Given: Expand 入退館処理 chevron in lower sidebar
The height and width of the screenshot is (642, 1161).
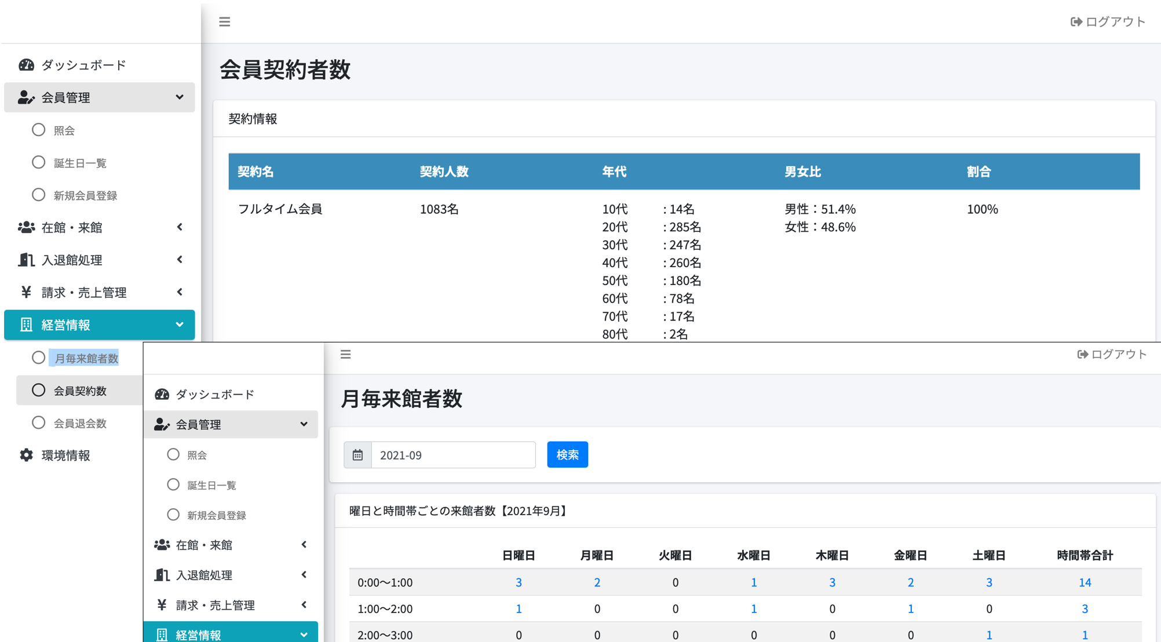Looking at the screenshot, I should (304, 575).
